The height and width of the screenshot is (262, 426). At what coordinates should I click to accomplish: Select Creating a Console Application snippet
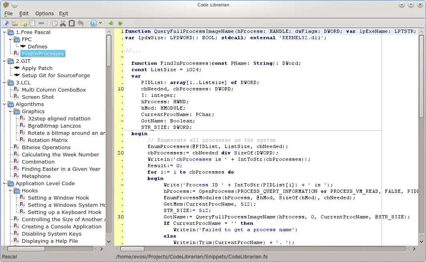tap(61, 226)
